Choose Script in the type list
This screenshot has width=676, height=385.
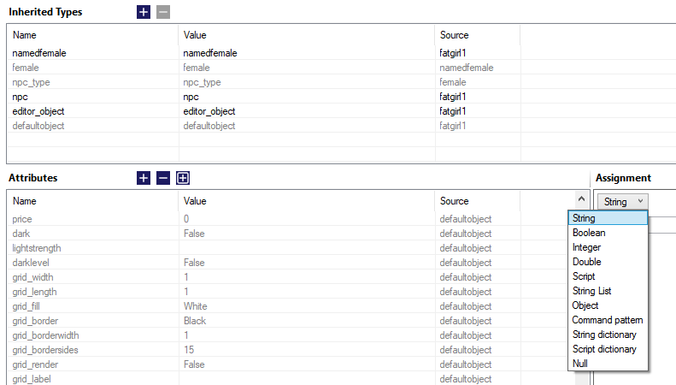click(585, 276)
